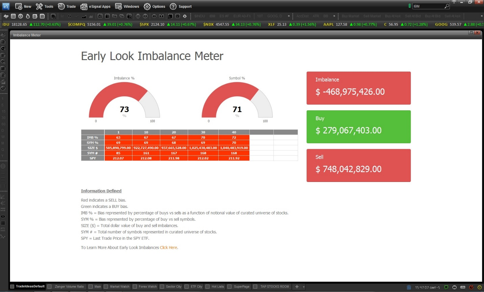Open the eSignal Apps menu
This screenshot has width=484, height=292.
tap(96, 6)
